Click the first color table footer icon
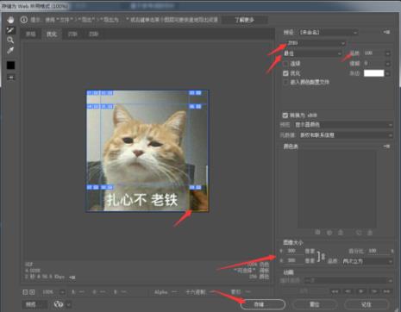 (x=317, y=232)
